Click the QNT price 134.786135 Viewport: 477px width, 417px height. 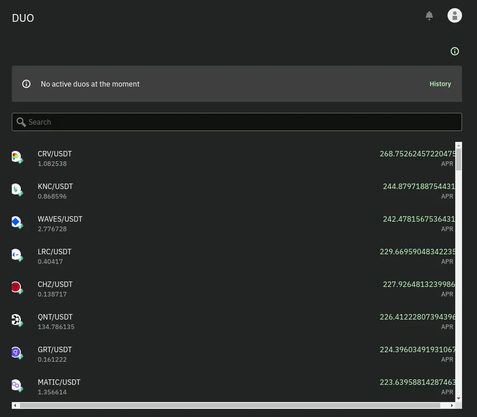coord(56,327)
